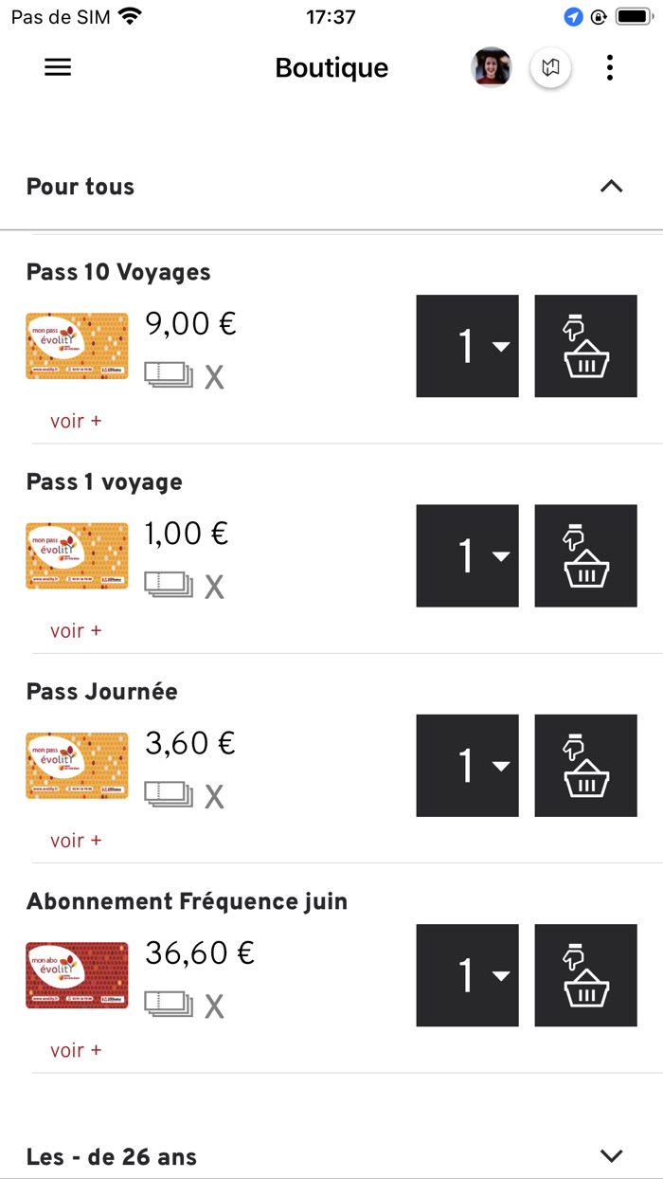Add Pass Journée to the basket
This screenshot has width=663, height=1179.
point(585,765)
